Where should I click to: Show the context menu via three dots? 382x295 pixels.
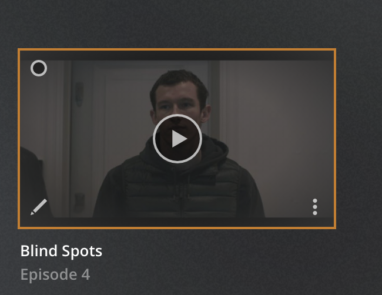point(315,207)
